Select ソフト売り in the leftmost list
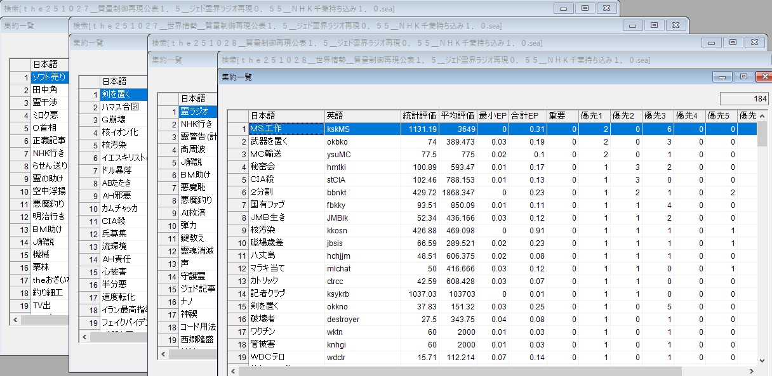The height and width of the screenshot is (376, 772). [48, 77]
